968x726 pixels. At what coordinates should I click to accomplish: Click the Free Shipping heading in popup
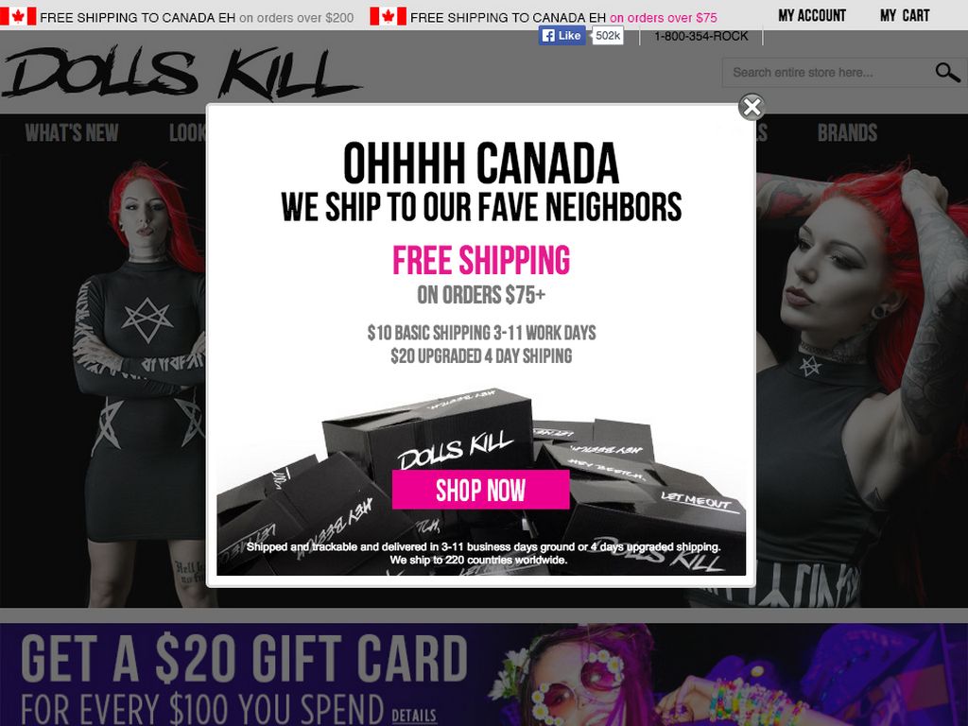pos(481,261)
